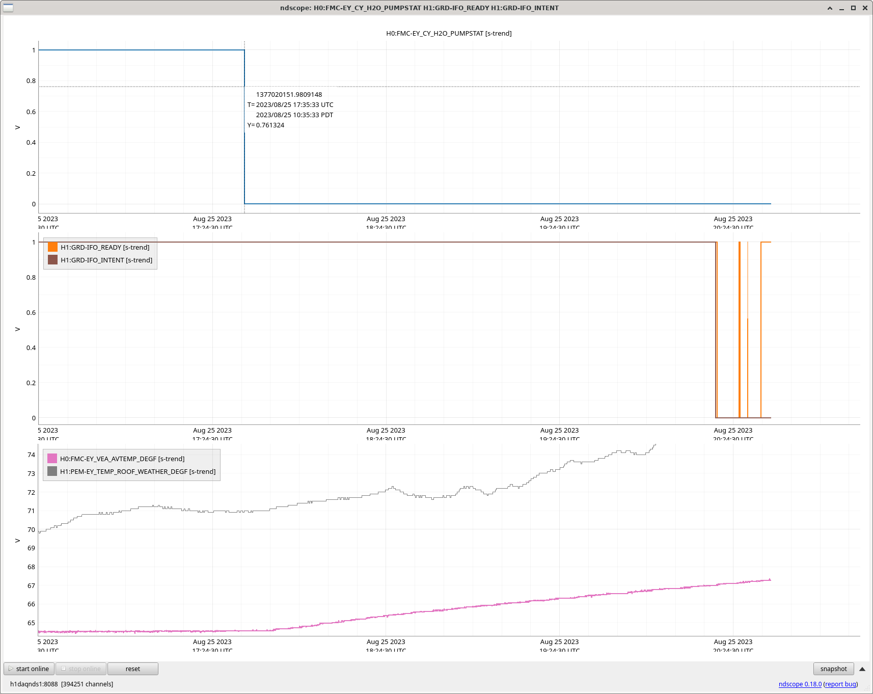Click status text h1daqnds1:8088 [394251 channels]
This screenshot has height=694, width=873.
click(x=62, y=684)
